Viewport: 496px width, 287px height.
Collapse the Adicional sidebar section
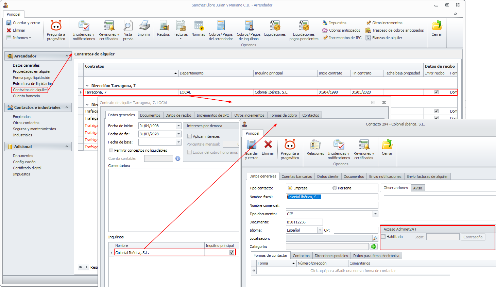click(x=67, y=146)
